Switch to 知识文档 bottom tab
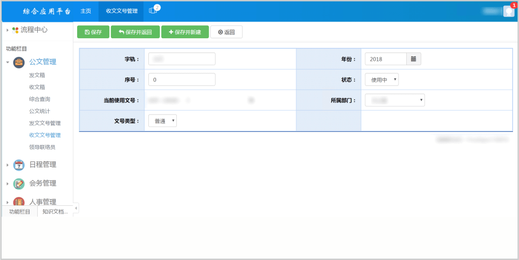Image resolution: width=519 pixels, height=260 pixels. [x=55, y=211]
